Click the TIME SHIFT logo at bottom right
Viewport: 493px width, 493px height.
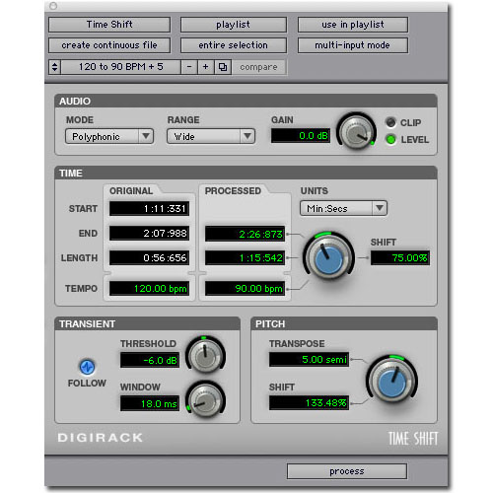click(413, 439)
